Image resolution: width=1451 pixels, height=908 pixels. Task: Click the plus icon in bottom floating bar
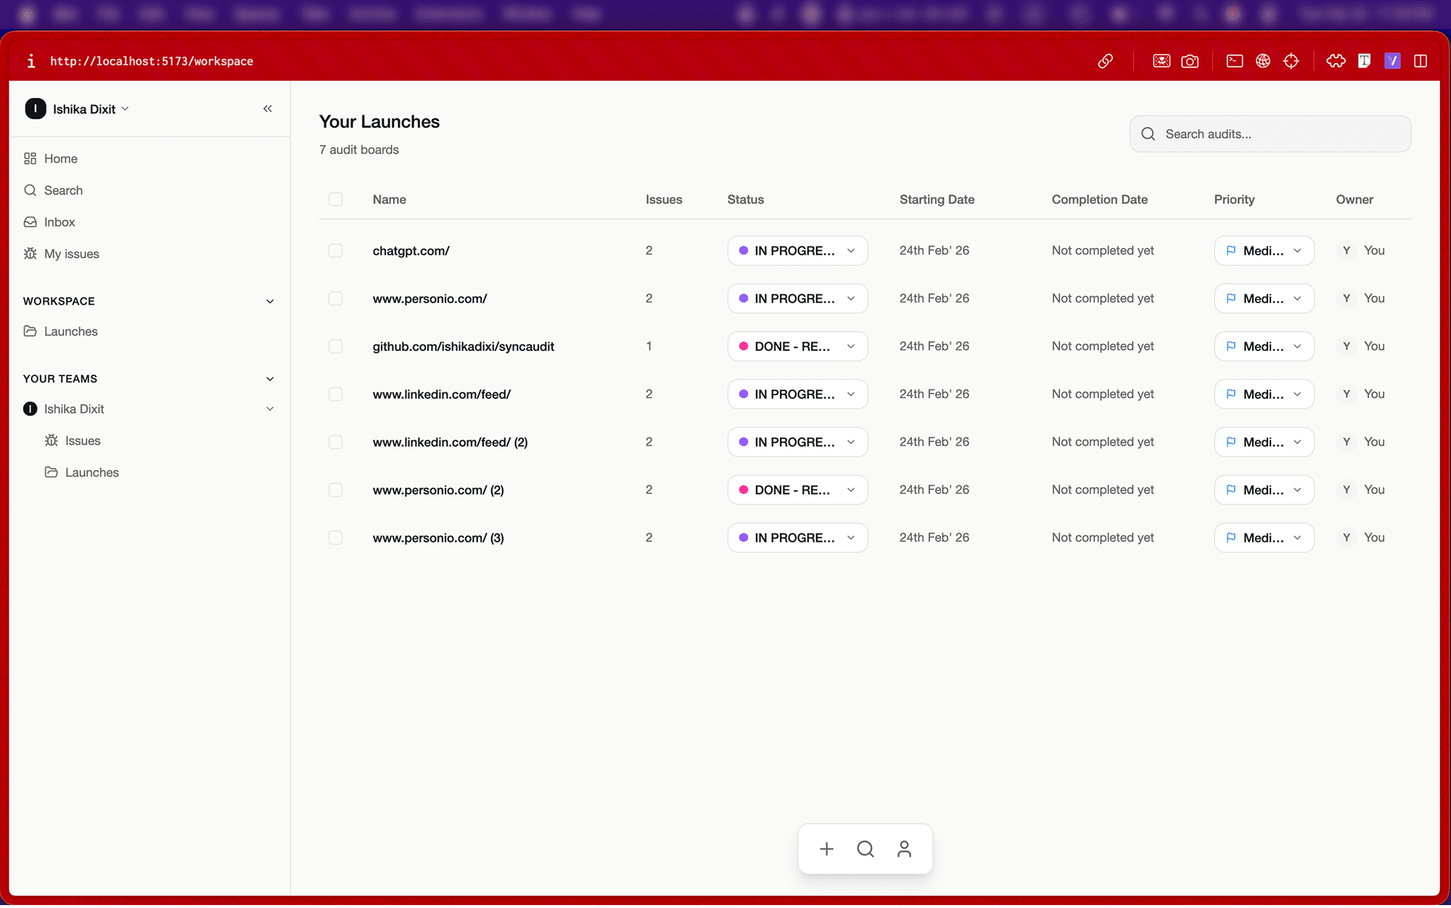point(826,849)
